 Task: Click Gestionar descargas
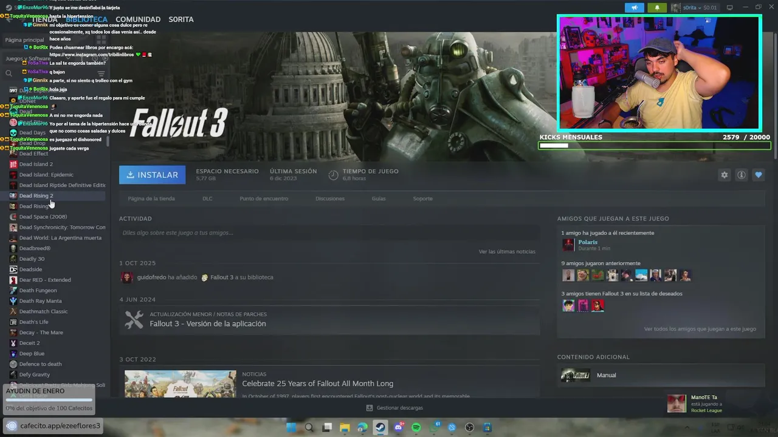click(399, 408)
